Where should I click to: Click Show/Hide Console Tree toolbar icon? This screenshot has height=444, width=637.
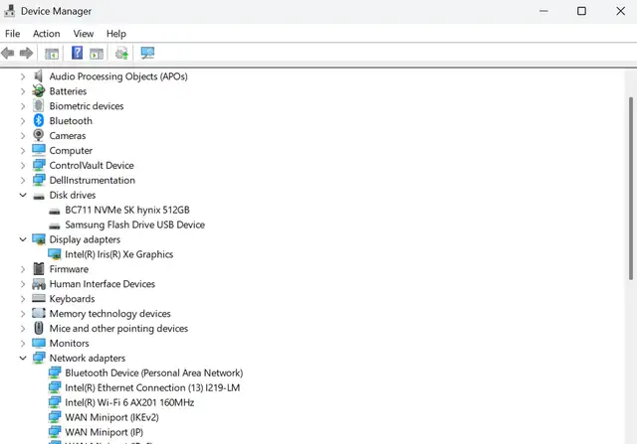(x=52, y=53)
